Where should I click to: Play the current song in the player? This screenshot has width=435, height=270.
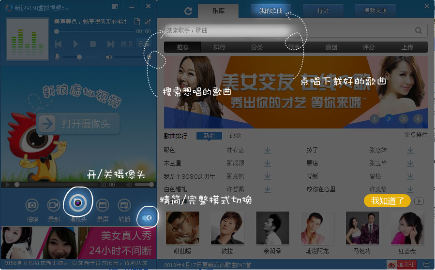tap(75, 44)
